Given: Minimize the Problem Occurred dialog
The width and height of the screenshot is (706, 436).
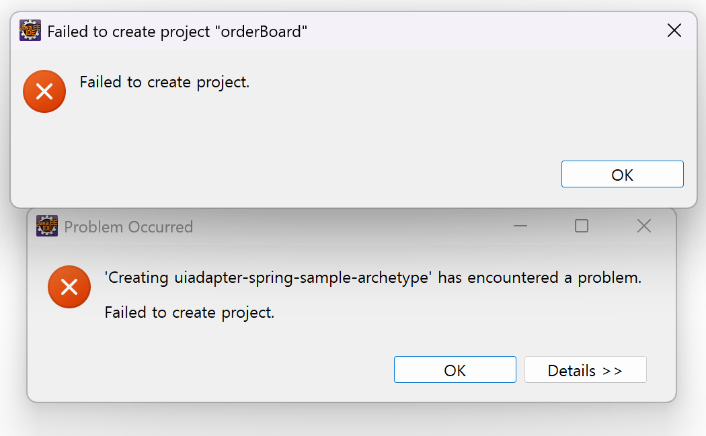Looking at the screenshot, I should [x=520, y=226].
